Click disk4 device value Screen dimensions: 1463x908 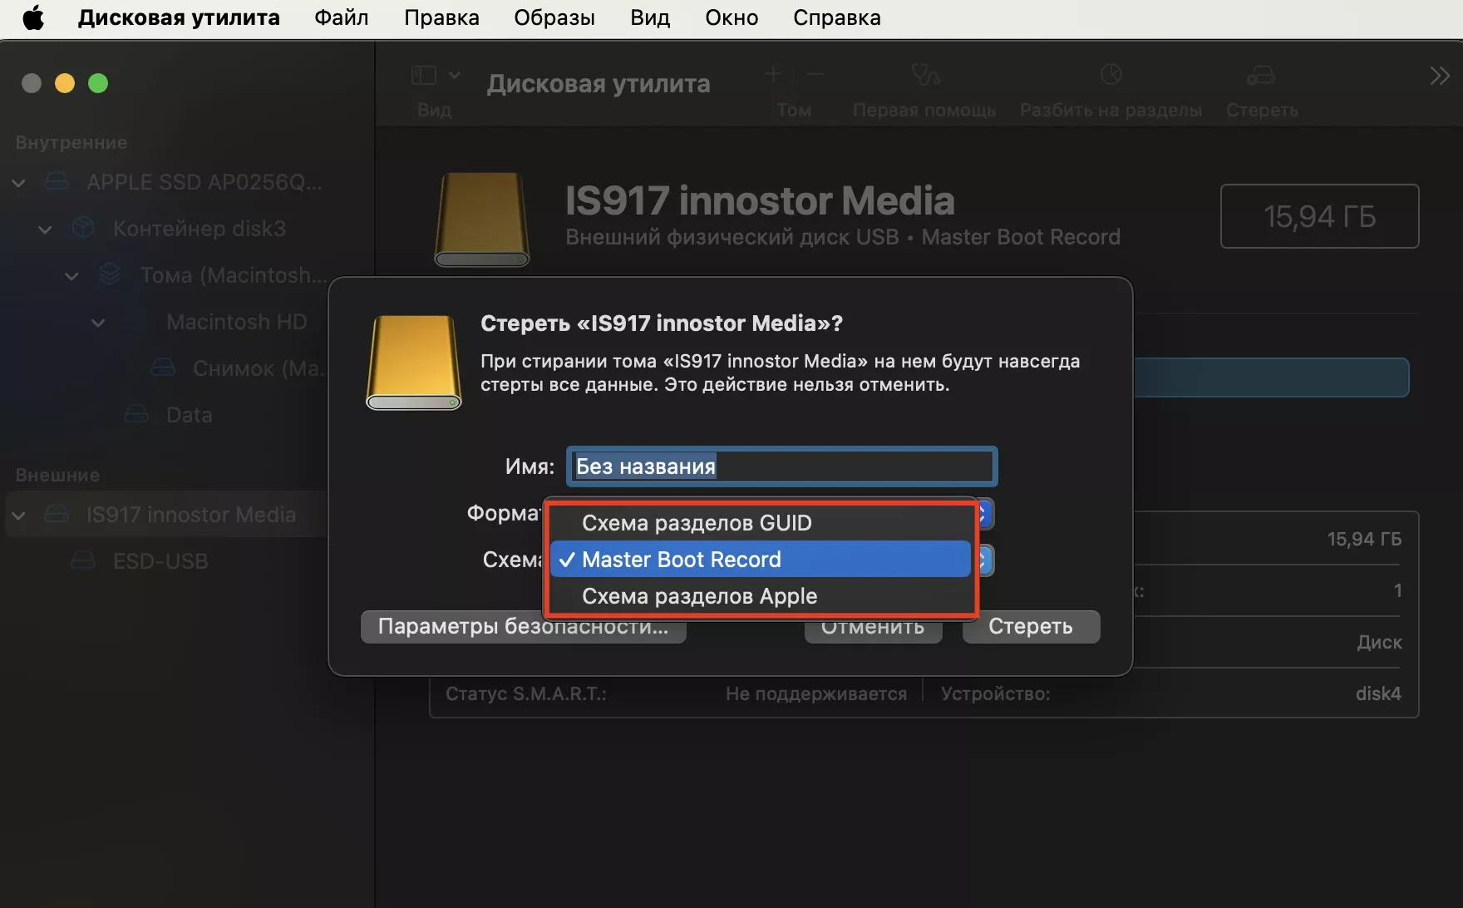click(x=1378, y=693)
